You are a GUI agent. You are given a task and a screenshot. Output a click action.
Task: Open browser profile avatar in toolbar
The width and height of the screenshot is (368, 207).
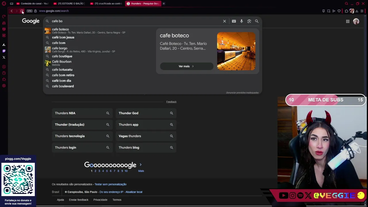coord(352,11)
